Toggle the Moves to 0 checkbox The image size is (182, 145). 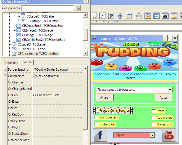[x=153, y=125]
